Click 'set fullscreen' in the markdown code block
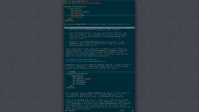 point(78,84)
